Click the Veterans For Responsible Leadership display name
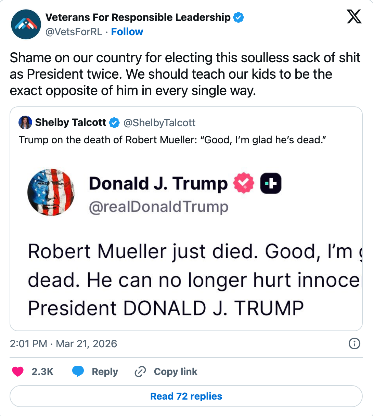Image resolution: width=373 pixels, height=416 pixels. (138, 17)
